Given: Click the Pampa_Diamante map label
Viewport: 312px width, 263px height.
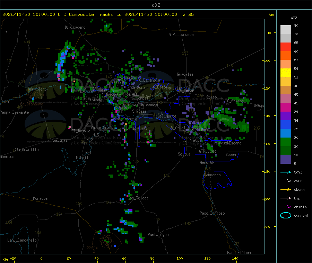Looking at the screenshot, I should point(15,112).
